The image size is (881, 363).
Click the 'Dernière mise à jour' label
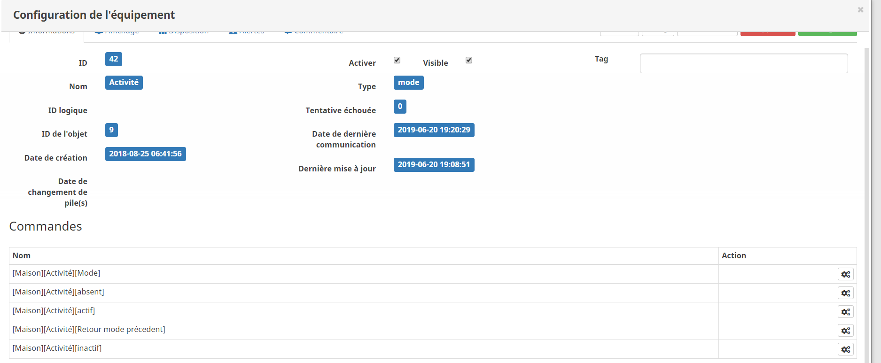[337, 169]
